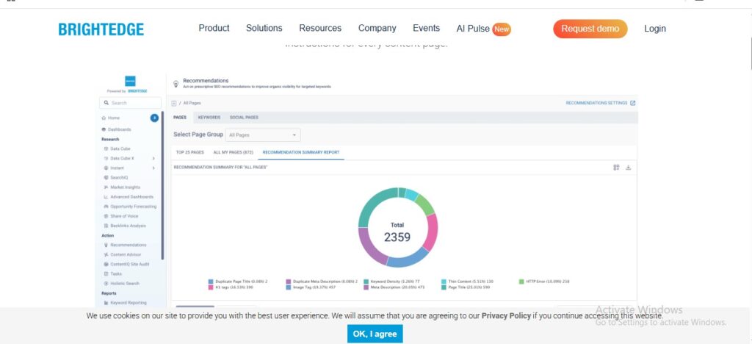752x344 pixels.
Task: Click the Duplicate Page Title legend swatch
Action: (211, 282)
